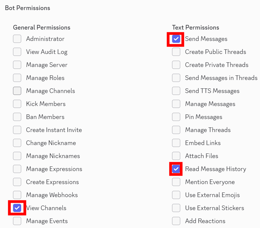260x228 pixels.
Task: Check the View Audit Log permission
Action: coord(17,52)
